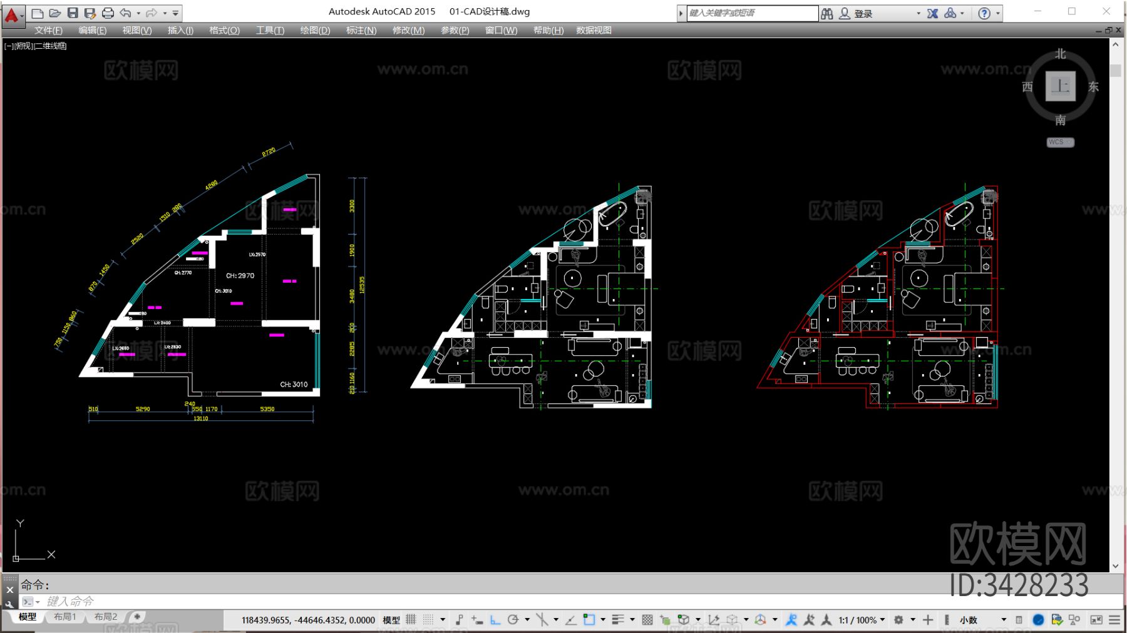Open the 视图(V) menu
This screenshot has width=1127, height=633.
[137, 30]
